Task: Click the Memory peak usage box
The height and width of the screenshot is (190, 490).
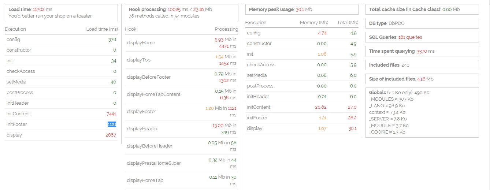Action: pyautogui.click(x=302, y=10)
